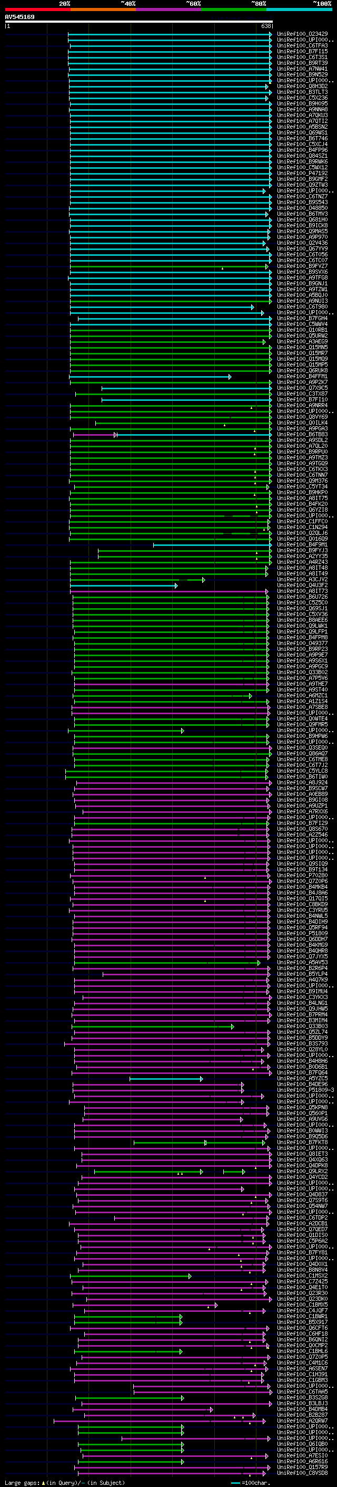Select the UniRef100_A8J924 label

tap(302, 783)
